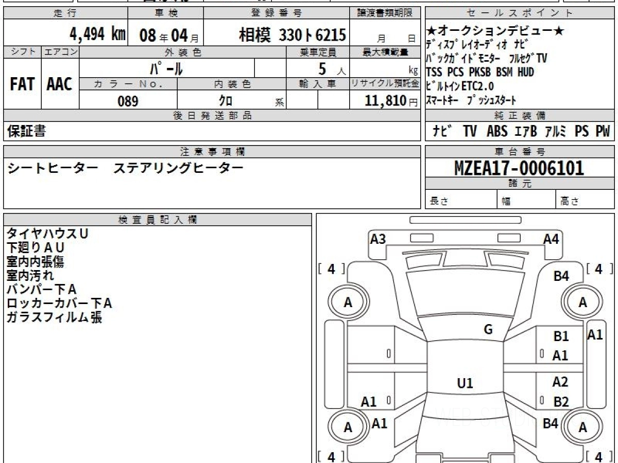The height and width of the screenshot is (463, 618).
Task: Select interior color クロ
Action: tap(225, 101)
